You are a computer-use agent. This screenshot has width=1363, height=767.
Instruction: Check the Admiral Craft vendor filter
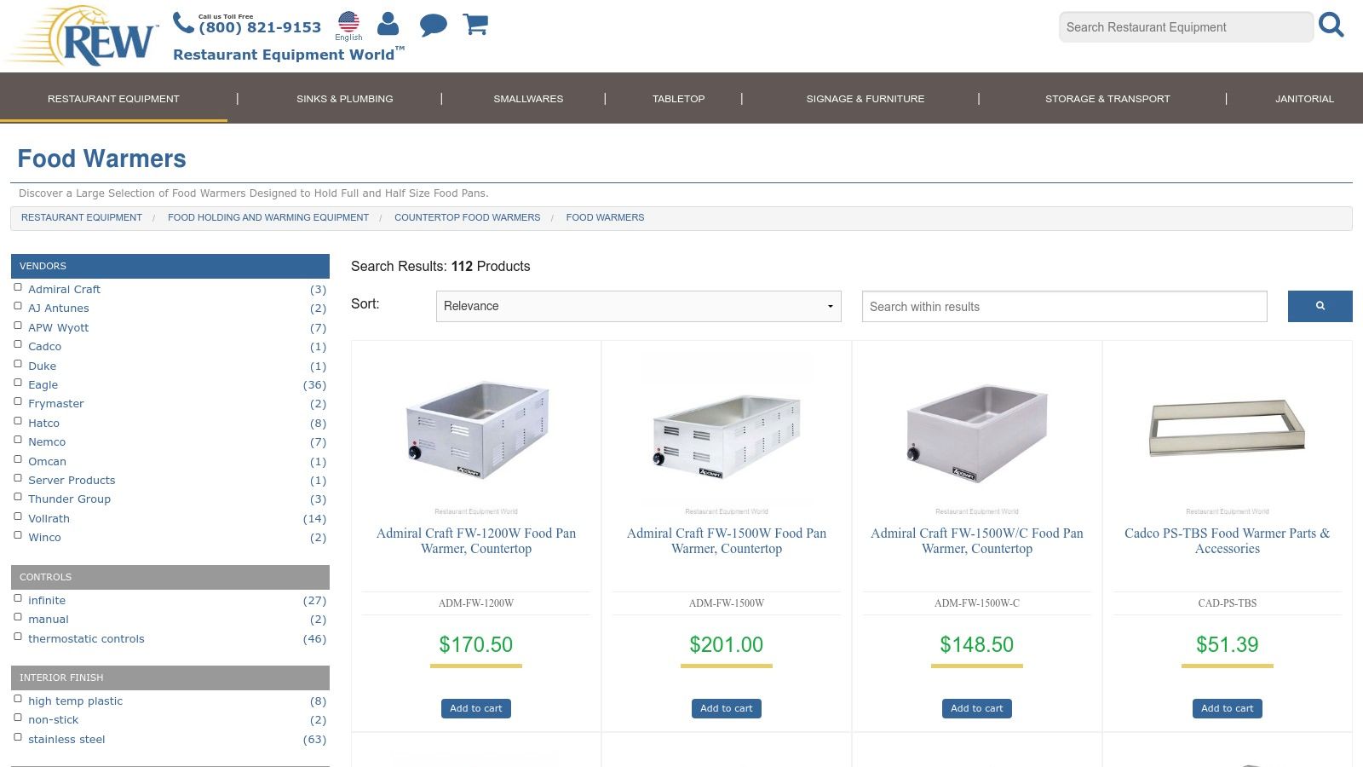coord(18,287)
